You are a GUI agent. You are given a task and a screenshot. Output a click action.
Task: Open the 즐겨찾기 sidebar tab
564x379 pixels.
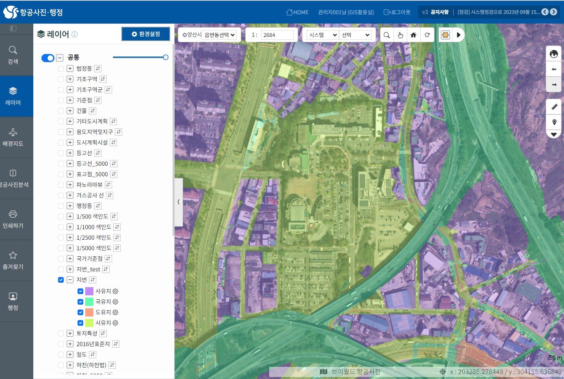[x=13, y=260]
